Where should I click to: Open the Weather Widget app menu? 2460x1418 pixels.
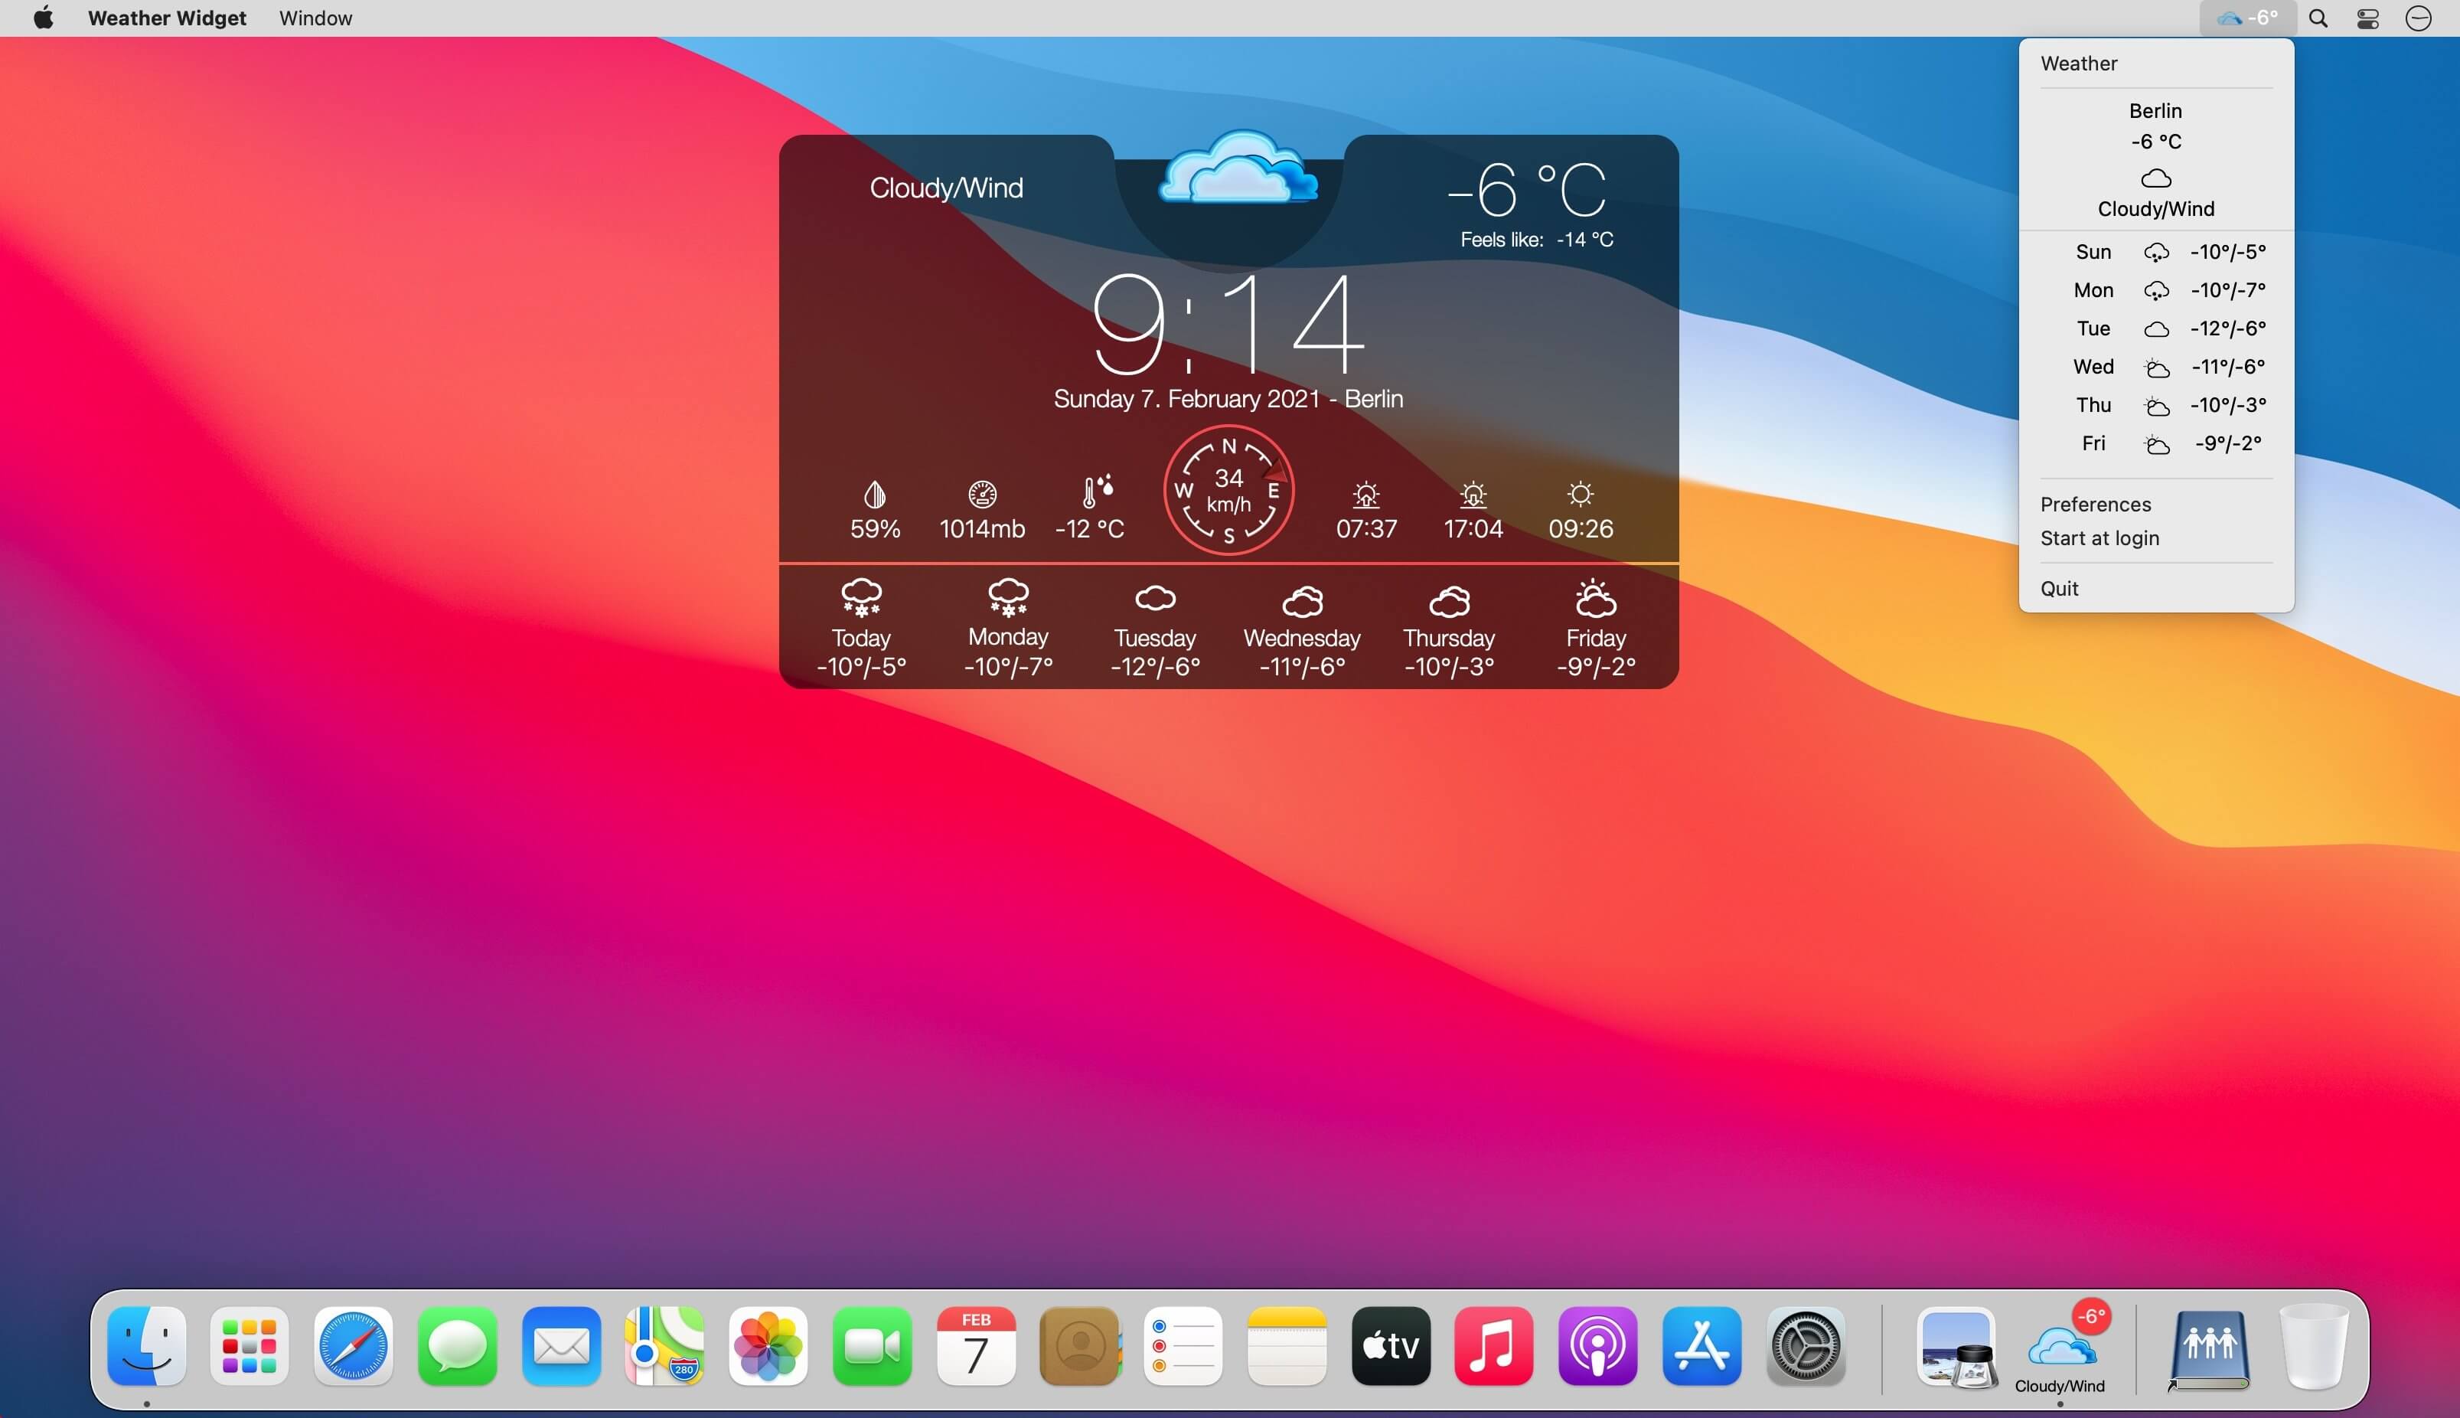pos(166,18)
